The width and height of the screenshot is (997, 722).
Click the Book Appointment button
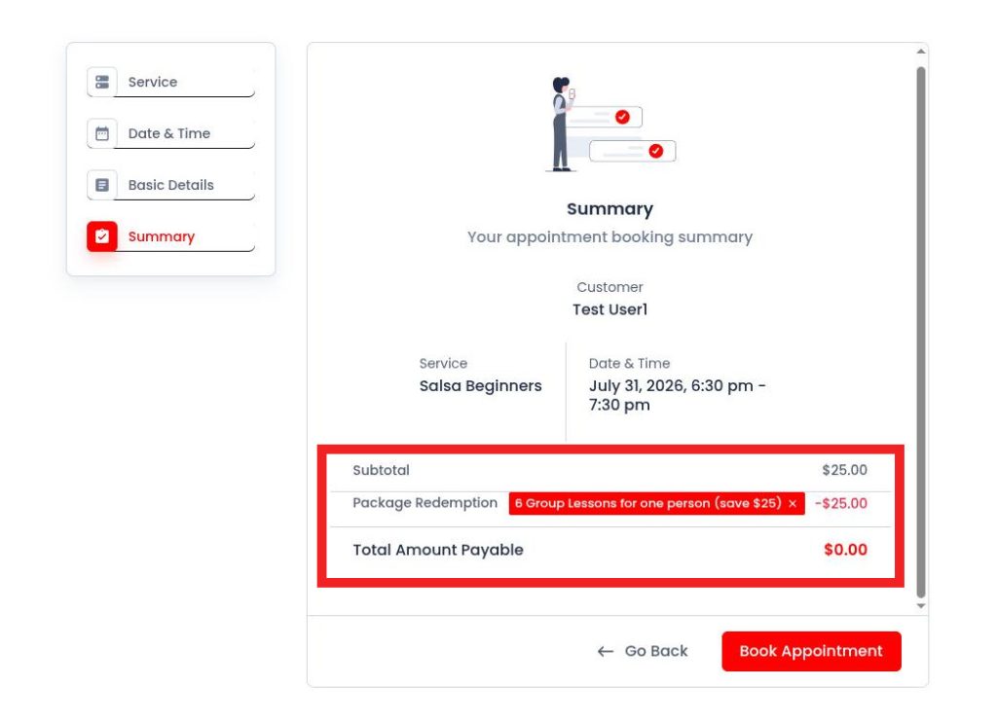[x=811, y=651]
